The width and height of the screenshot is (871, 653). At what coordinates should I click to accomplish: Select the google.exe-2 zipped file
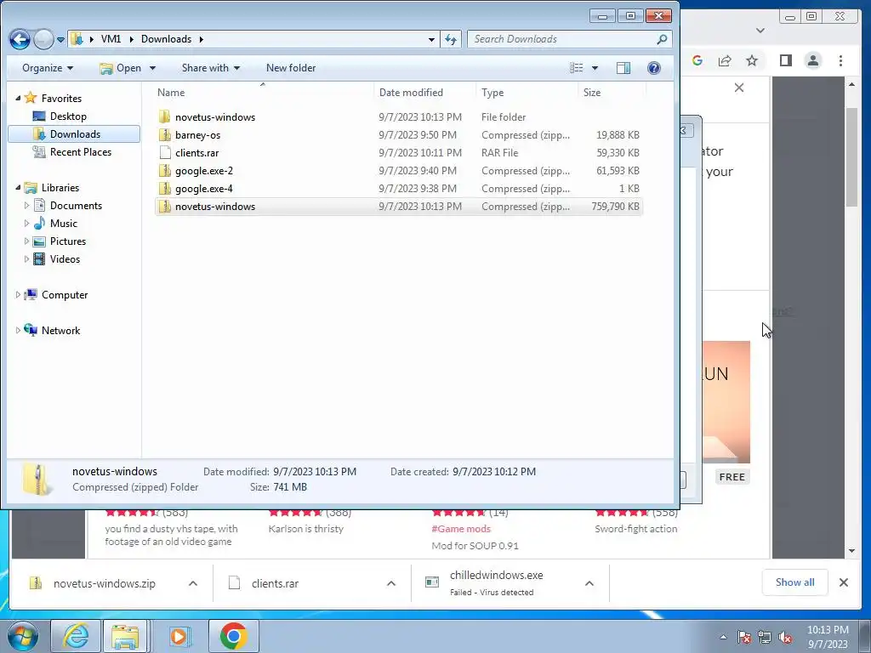tap(398, 170)
